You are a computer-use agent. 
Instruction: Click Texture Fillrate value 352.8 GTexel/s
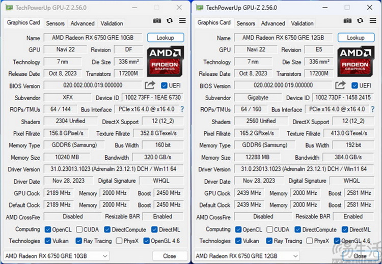click(158, 133)
